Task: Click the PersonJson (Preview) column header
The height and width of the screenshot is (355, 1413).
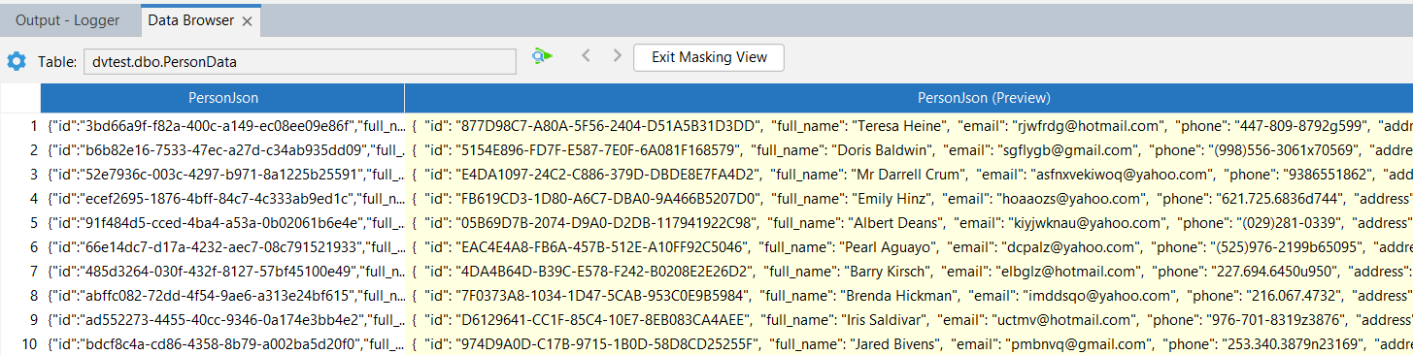Action: [909, 98]
